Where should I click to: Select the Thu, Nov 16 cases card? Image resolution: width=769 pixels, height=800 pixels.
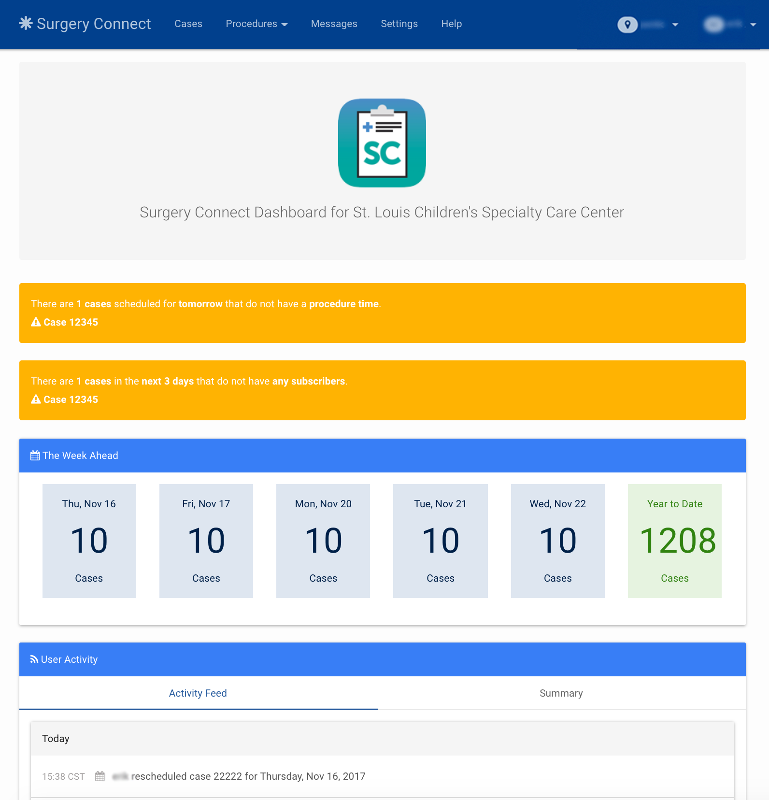[x=89, y=541]
